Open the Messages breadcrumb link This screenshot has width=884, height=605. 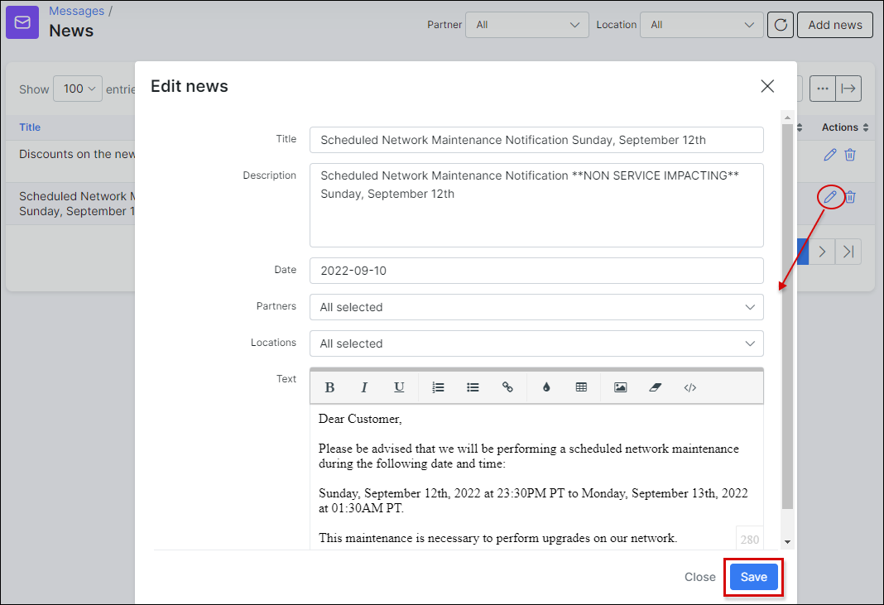[x=77, y=11]
